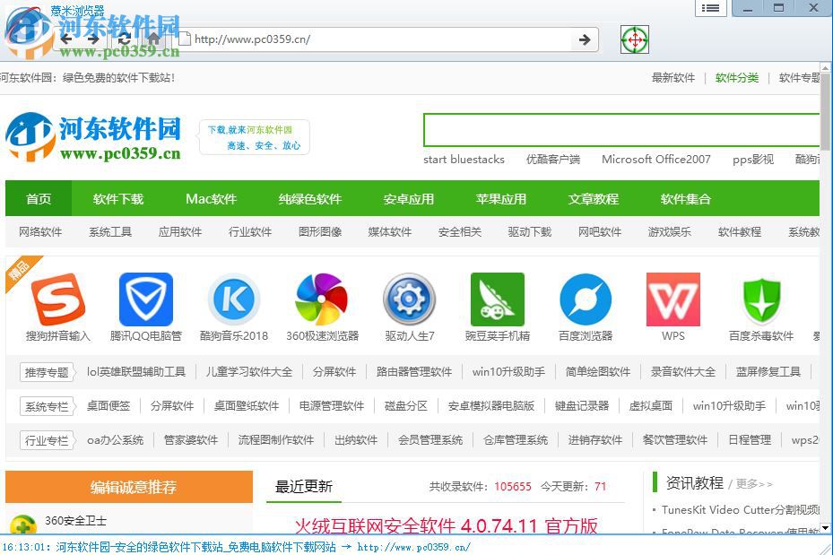
Task: Open the 路由器管理软件 topic link
Action: coord(414,372)
